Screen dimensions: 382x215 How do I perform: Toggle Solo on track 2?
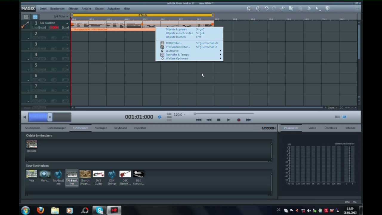coord(36,38)
